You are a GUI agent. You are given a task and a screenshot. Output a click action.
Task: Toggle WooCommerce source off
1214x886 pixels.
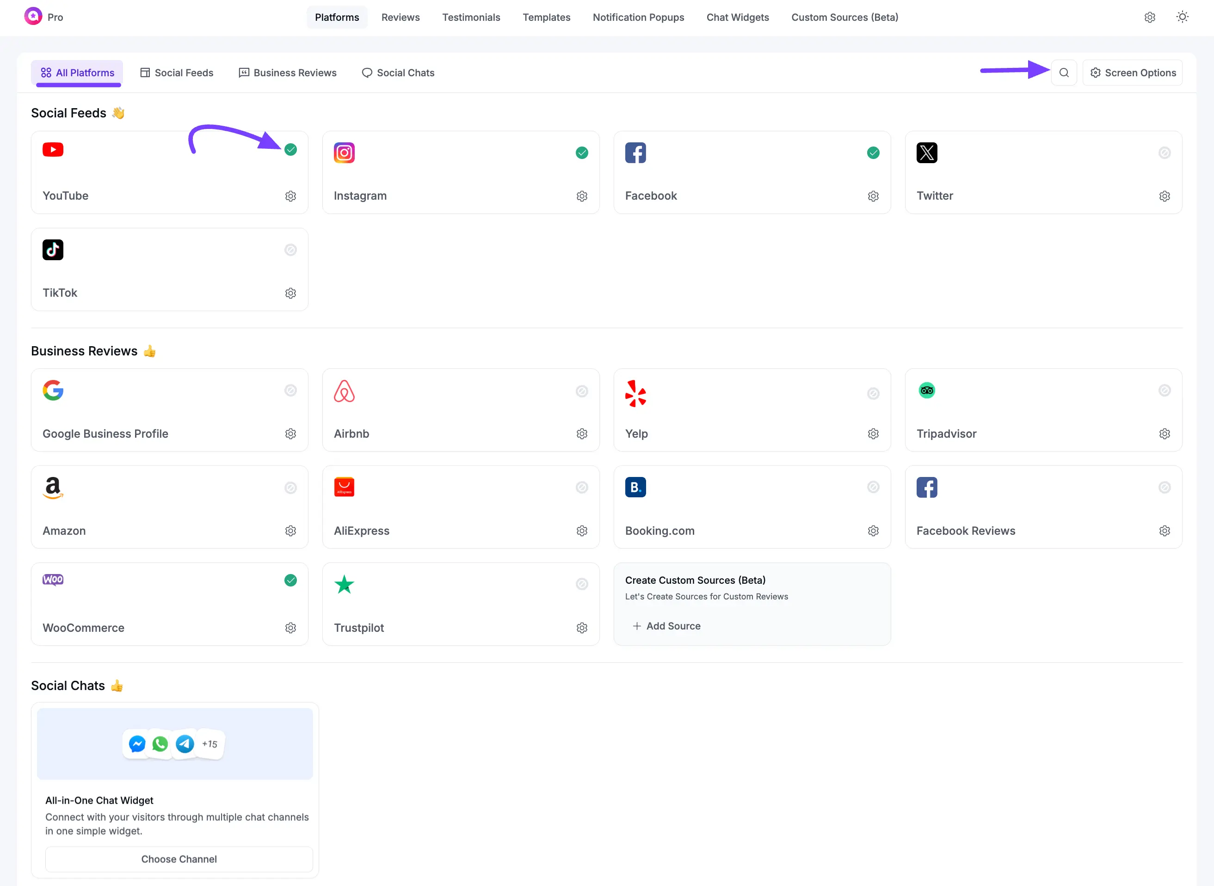click(290, 580)
